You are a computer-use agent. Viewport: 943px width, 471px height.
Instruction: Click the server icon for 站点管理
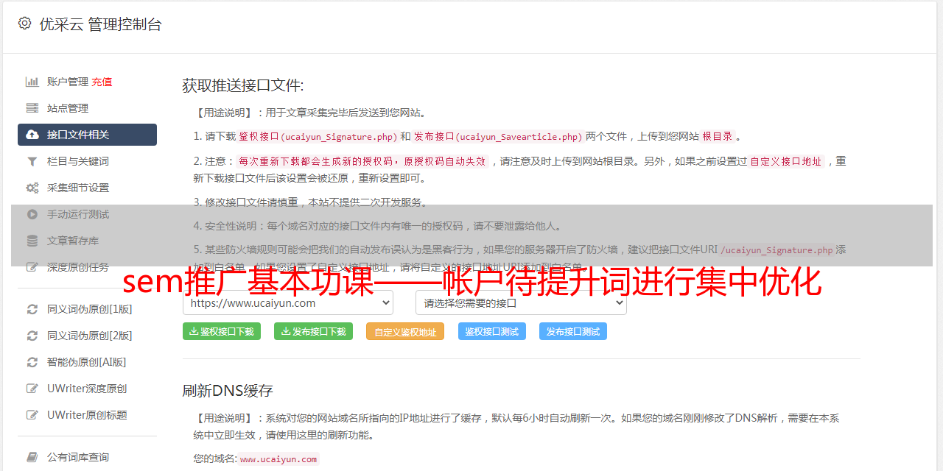(32, 108)
